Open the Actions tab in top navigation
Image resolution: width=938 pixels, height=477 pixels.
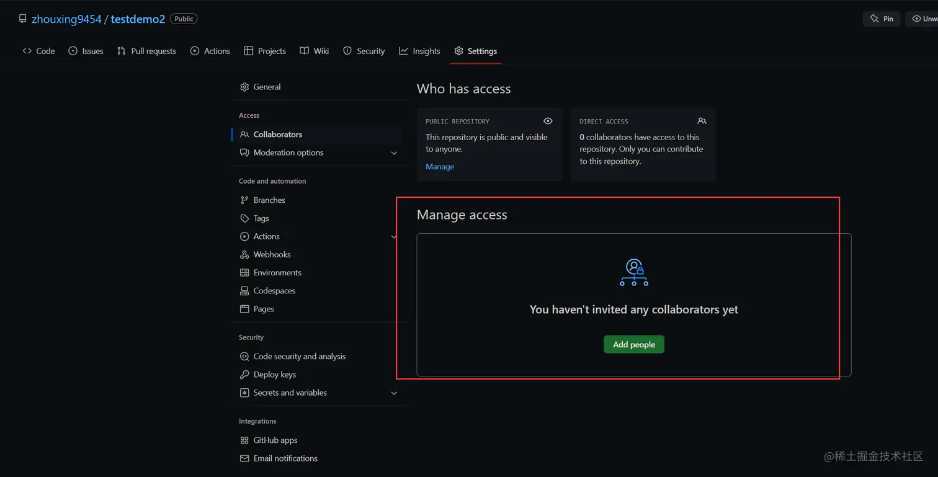(x=210, y=51)
